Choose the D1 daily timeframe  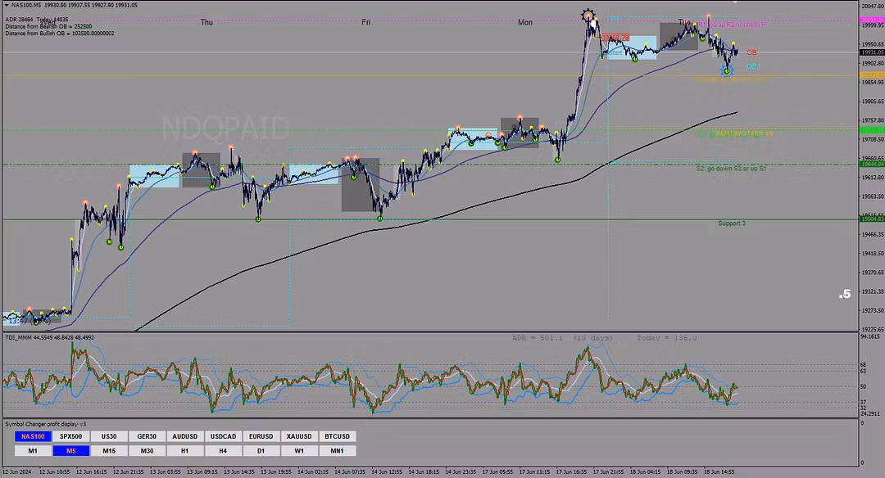261,450
